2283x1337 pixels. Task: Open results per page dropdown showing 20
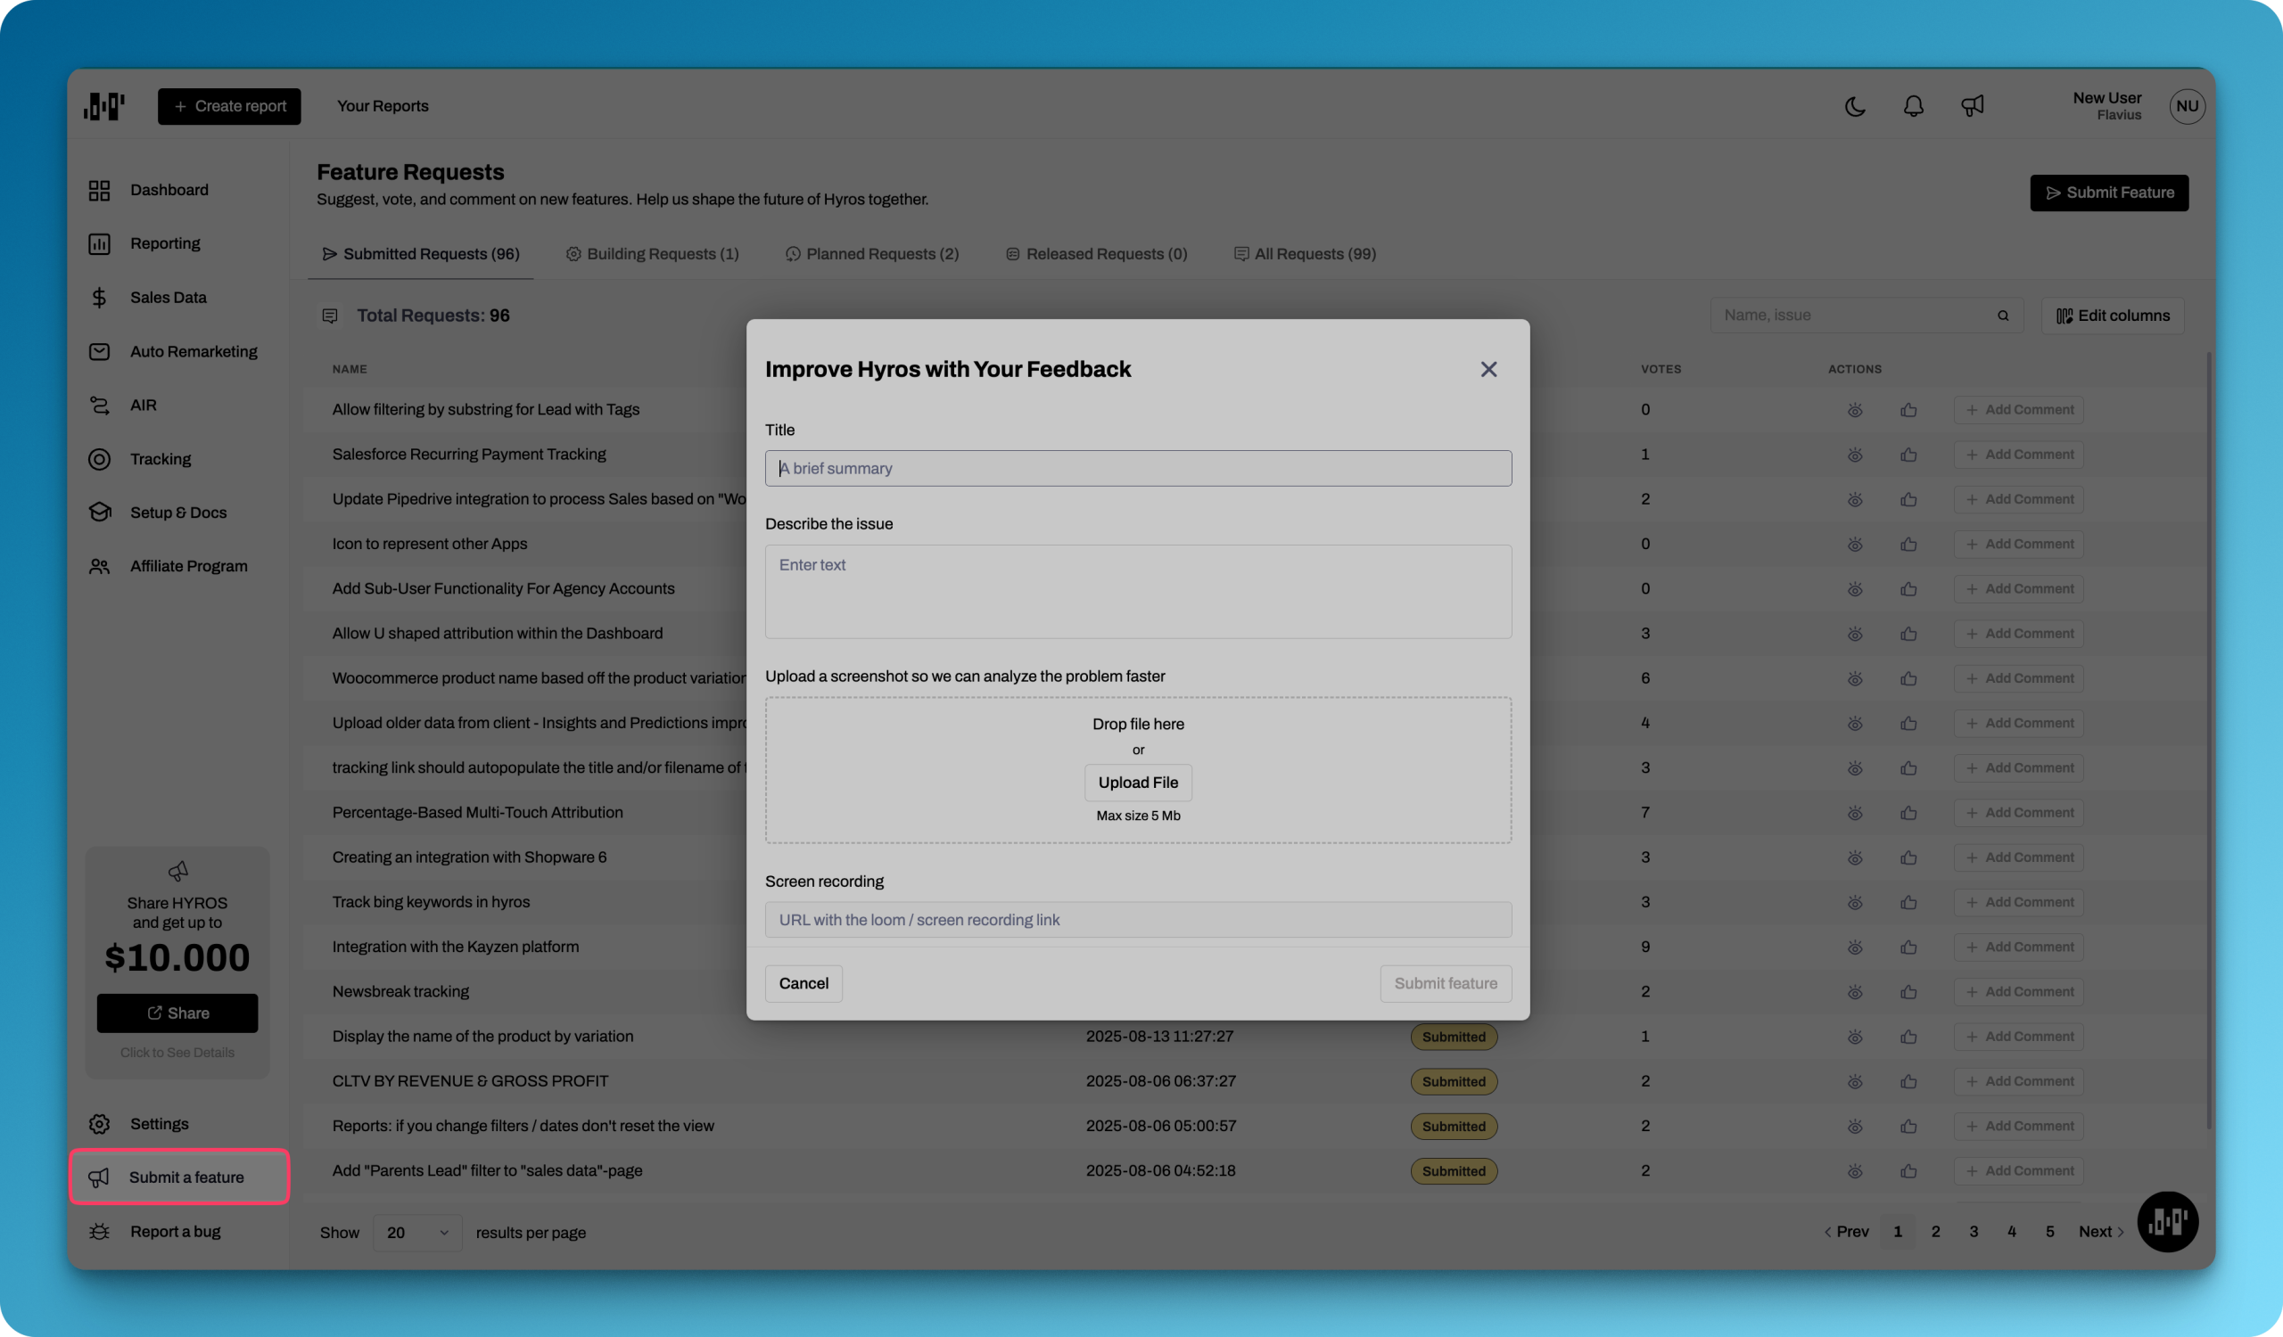(x=416, y=1233)
